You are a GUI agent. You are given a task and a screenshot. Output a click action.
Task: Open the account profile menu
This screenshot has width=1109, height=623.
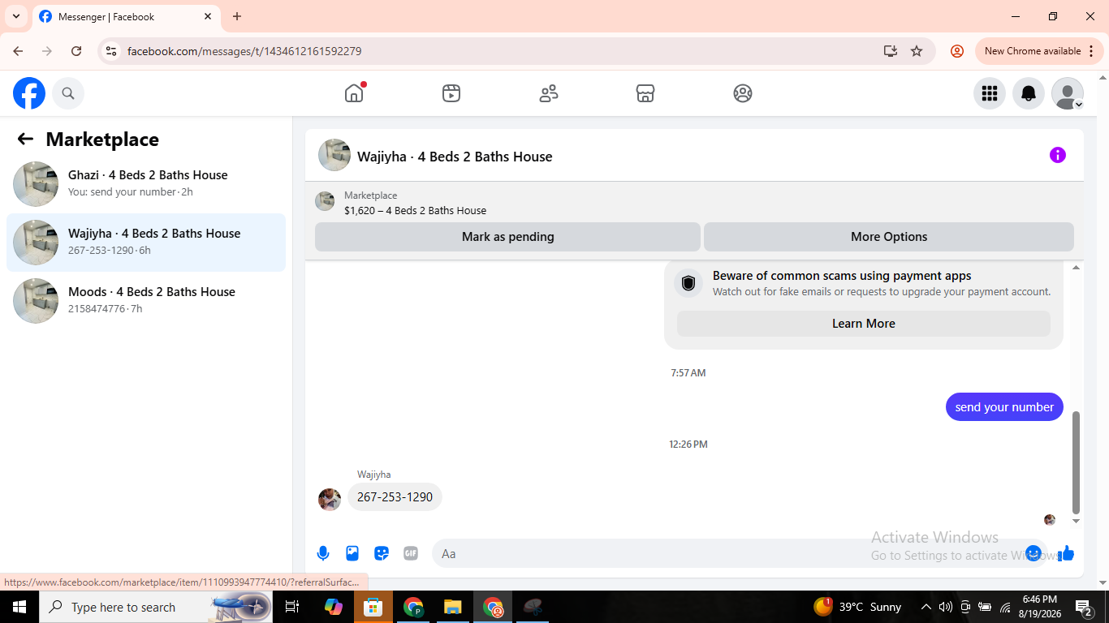click(1068, 93)
